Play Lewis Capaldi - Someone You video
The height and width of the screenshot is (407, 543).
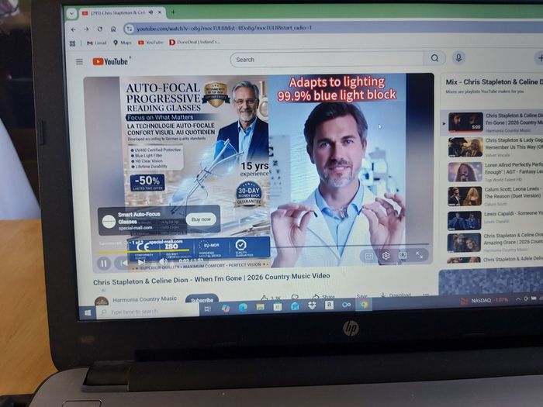coord(464,220)
